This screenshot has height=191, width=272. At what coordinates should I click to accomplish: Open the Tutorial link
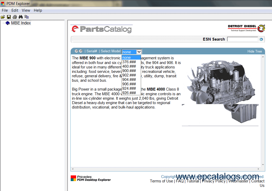[x=193, y=181]
